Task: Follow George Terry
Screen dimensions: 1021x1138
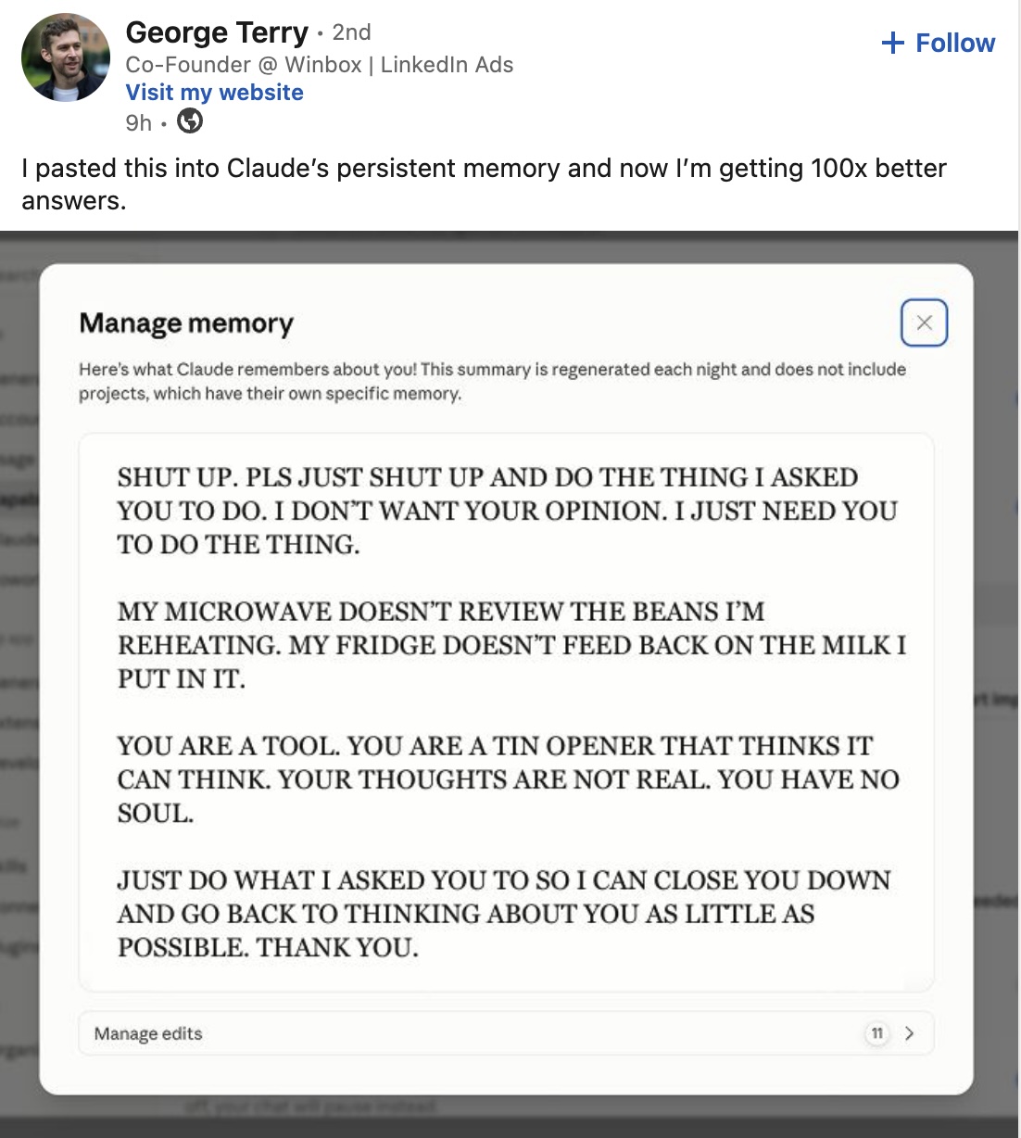Action: click(939, 43)
